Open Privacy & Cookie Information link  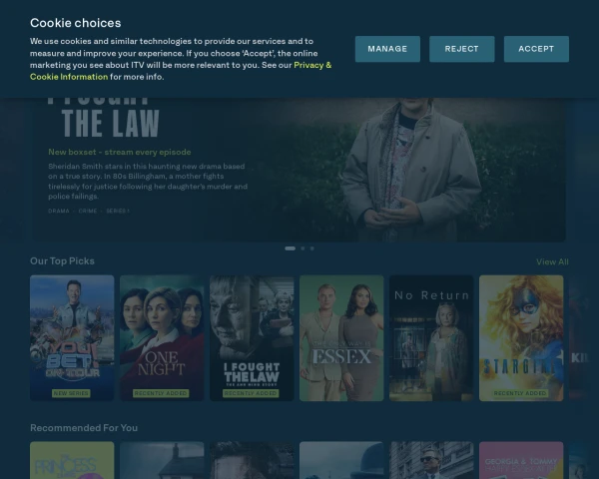[181, 71]
